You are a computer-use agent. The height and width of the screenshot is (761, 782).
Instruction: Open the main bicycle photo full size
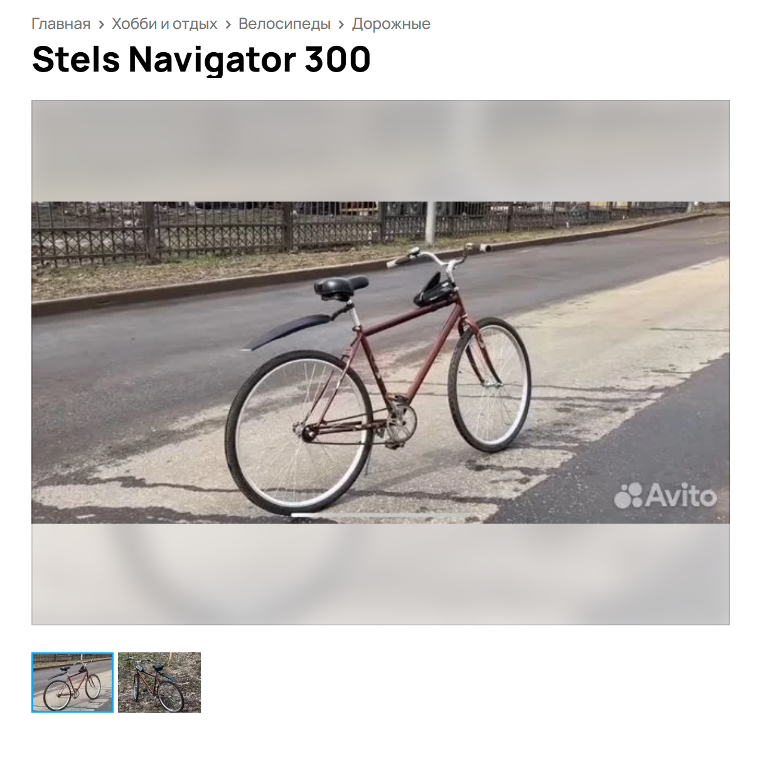pyautogui.click(x=380, y=362)
